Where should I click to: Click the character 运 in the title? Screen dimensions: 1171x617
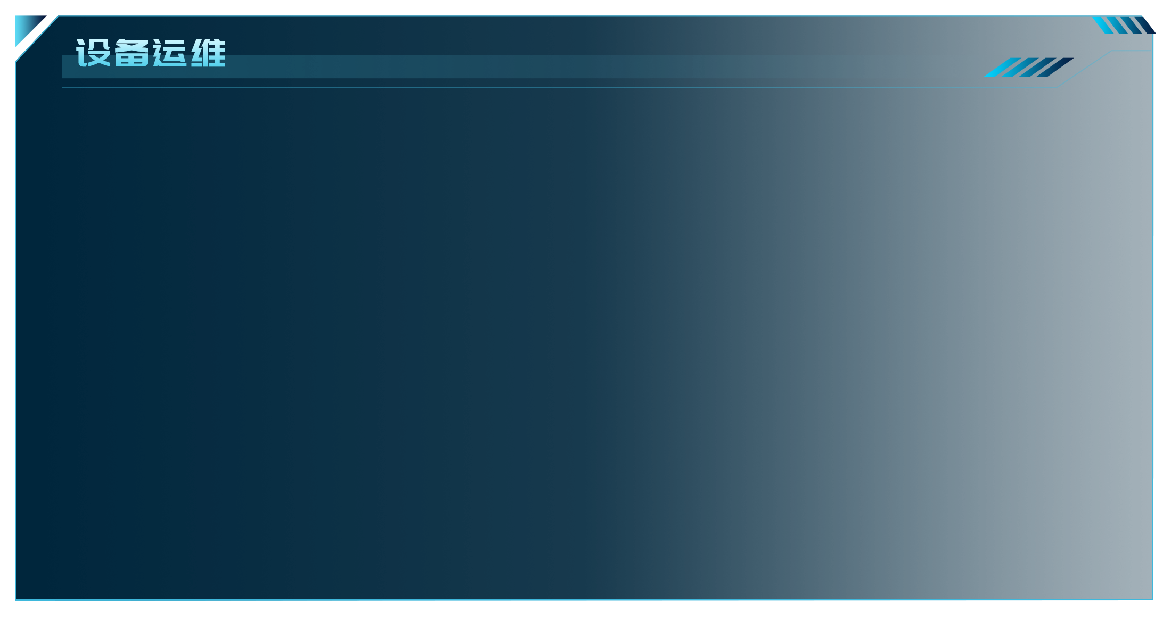click(x=170, y=53)
